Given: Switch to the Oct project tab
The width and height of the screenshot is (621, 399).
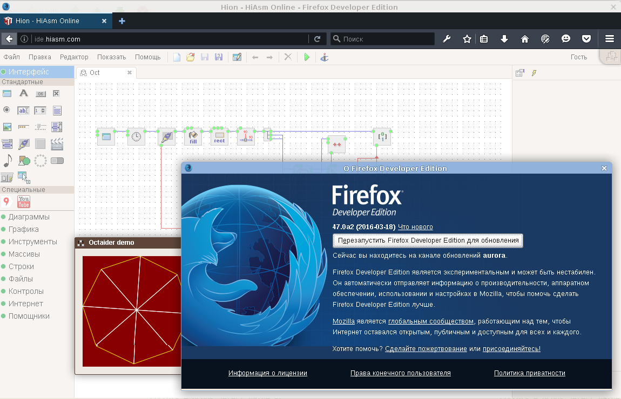Looking at the screenshot, I should coord(106,73).
